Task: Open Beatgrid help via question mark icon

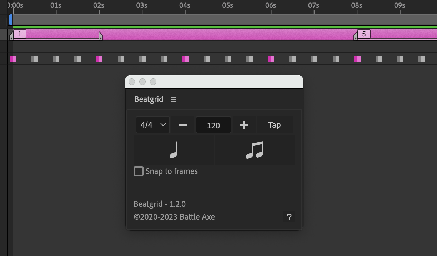Action: click(x=289, y=217)
